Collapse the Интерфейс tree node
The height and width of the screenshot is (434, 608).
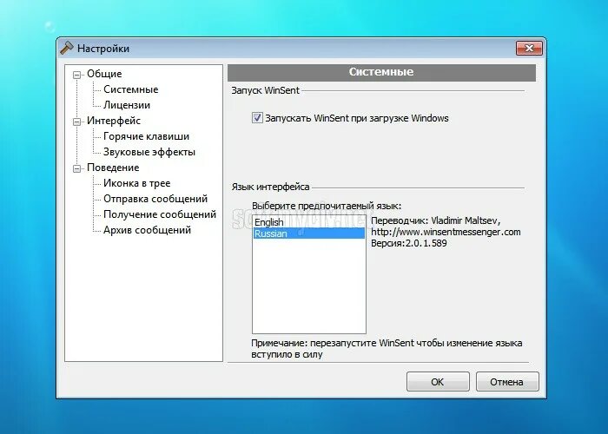(76, 122)
